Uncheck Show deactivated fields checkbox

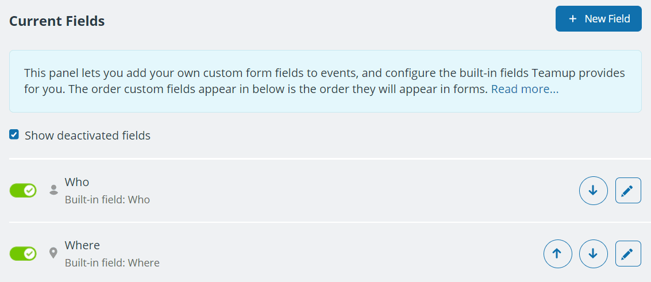pos(14,135)
